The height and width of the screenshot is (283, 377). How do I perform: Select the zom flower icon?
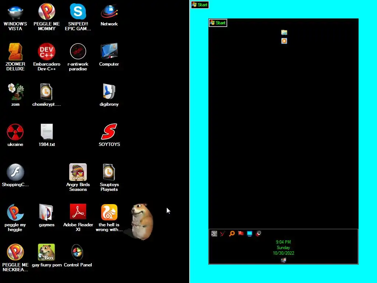pyautogui.click(x=15, y=95)
